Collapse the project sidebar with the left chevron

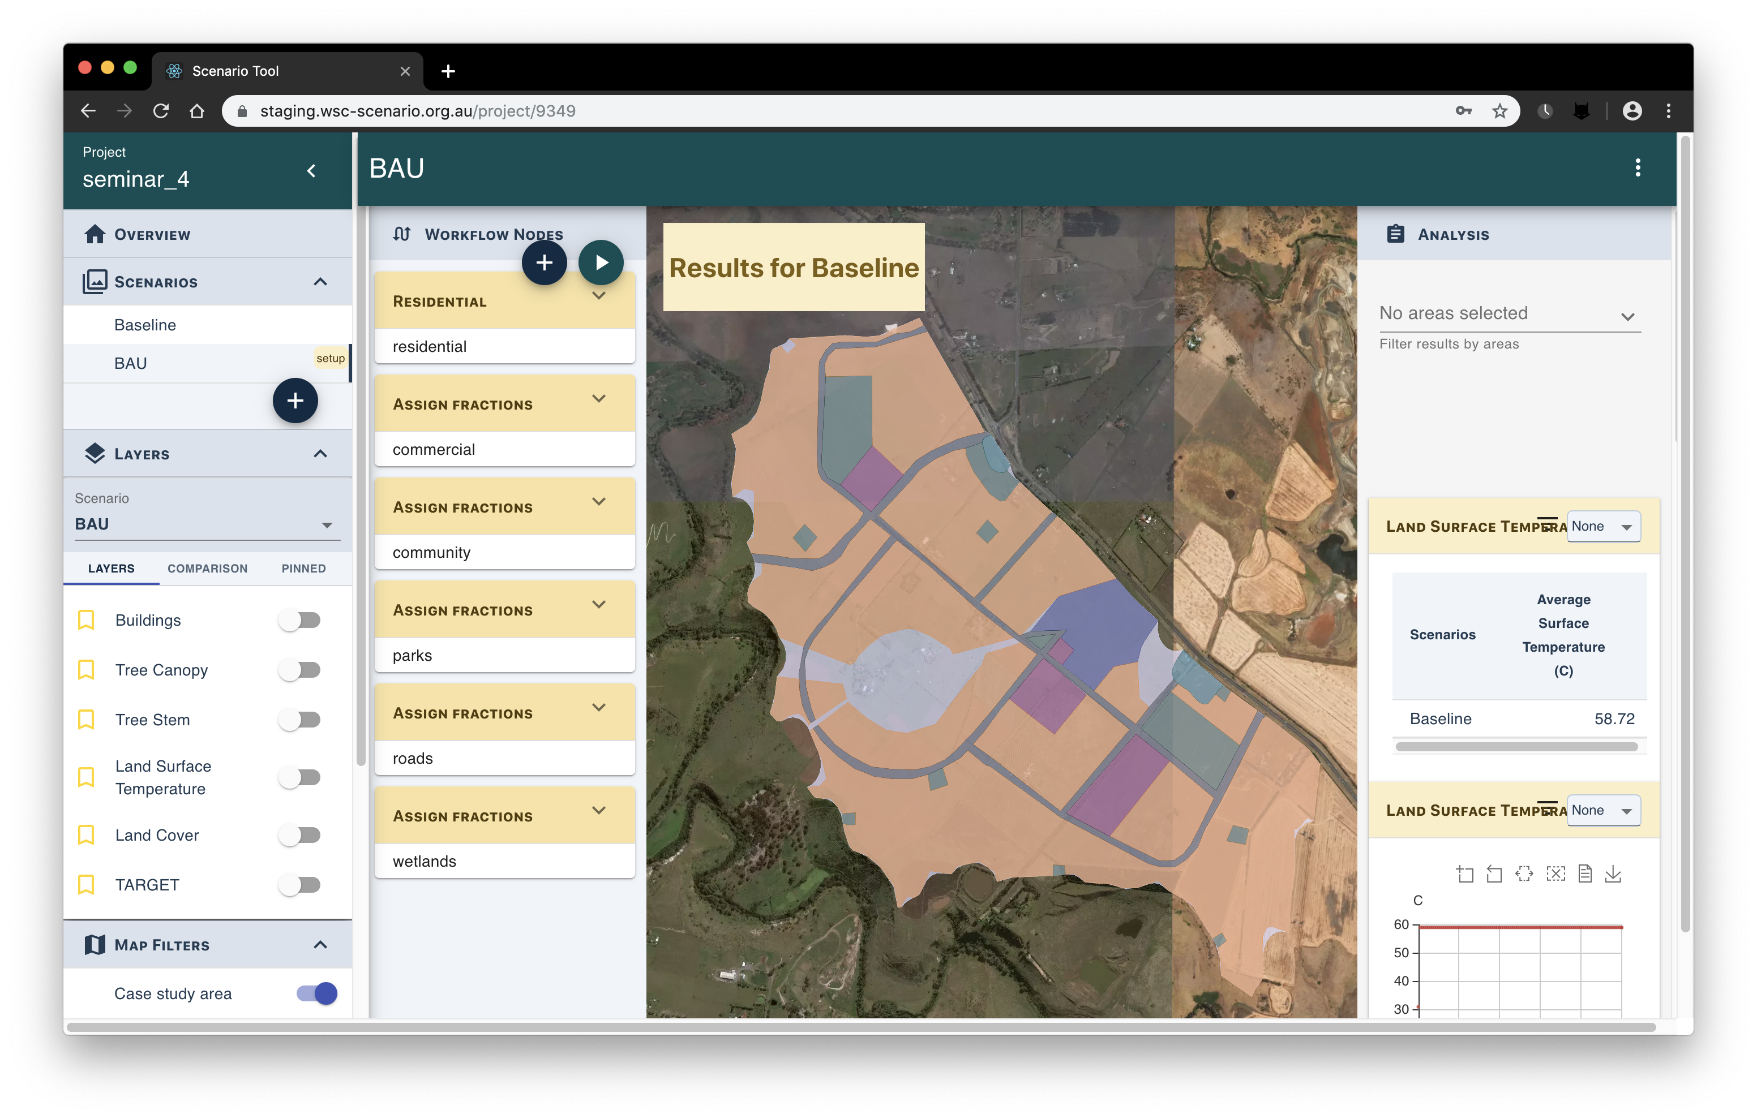[311, 171]
